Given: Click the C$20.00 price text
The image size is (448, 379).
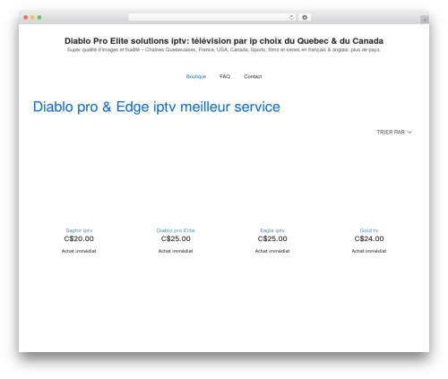Looking at the screenshot, I should click(x=79, y=238).
